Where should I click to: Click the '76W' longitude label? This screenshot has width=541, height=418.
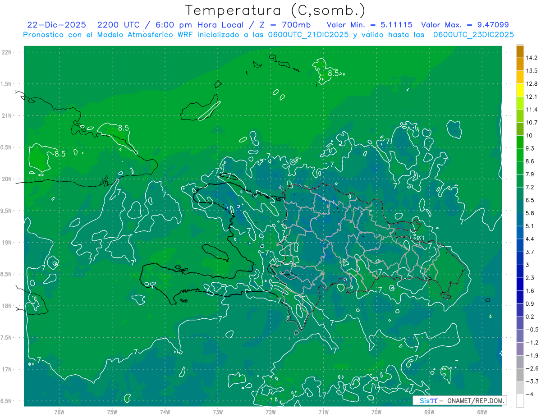(59, 412)
